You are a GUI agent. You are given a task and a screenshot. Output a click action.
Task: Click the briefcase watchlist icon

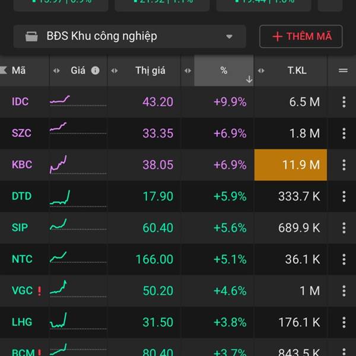31,37
